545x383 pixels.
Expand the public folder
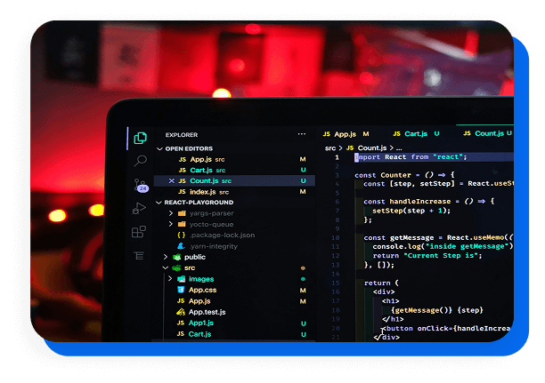[166, 257]
